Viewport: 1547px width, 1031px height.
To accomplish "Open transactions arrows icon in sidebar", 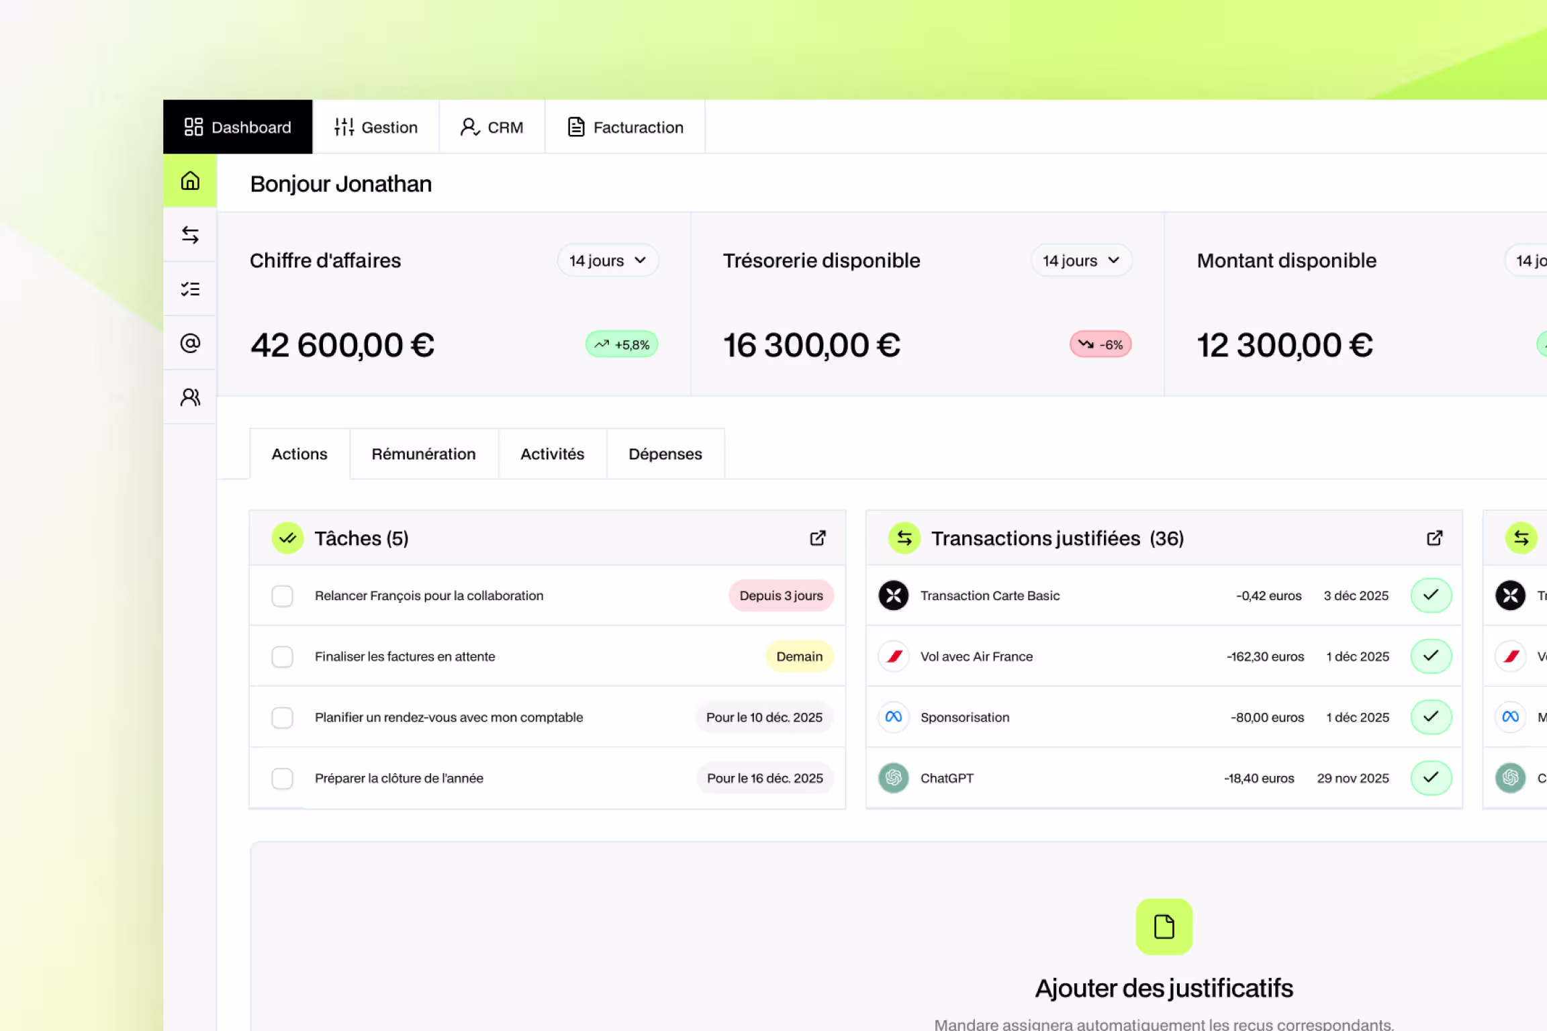I will pos(190,235).
